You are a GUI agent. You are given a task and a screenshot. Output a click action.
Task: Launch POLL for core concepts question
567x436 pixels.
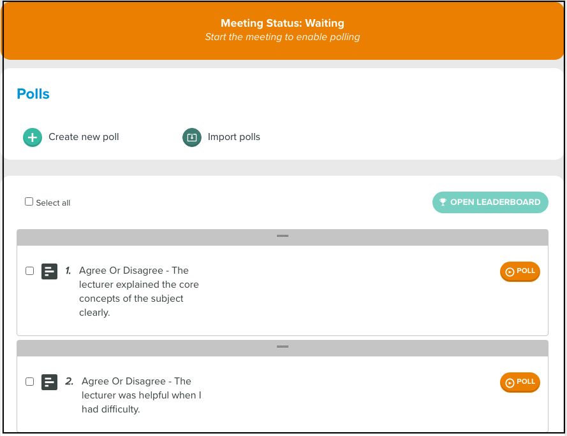[x=520, y=271]
